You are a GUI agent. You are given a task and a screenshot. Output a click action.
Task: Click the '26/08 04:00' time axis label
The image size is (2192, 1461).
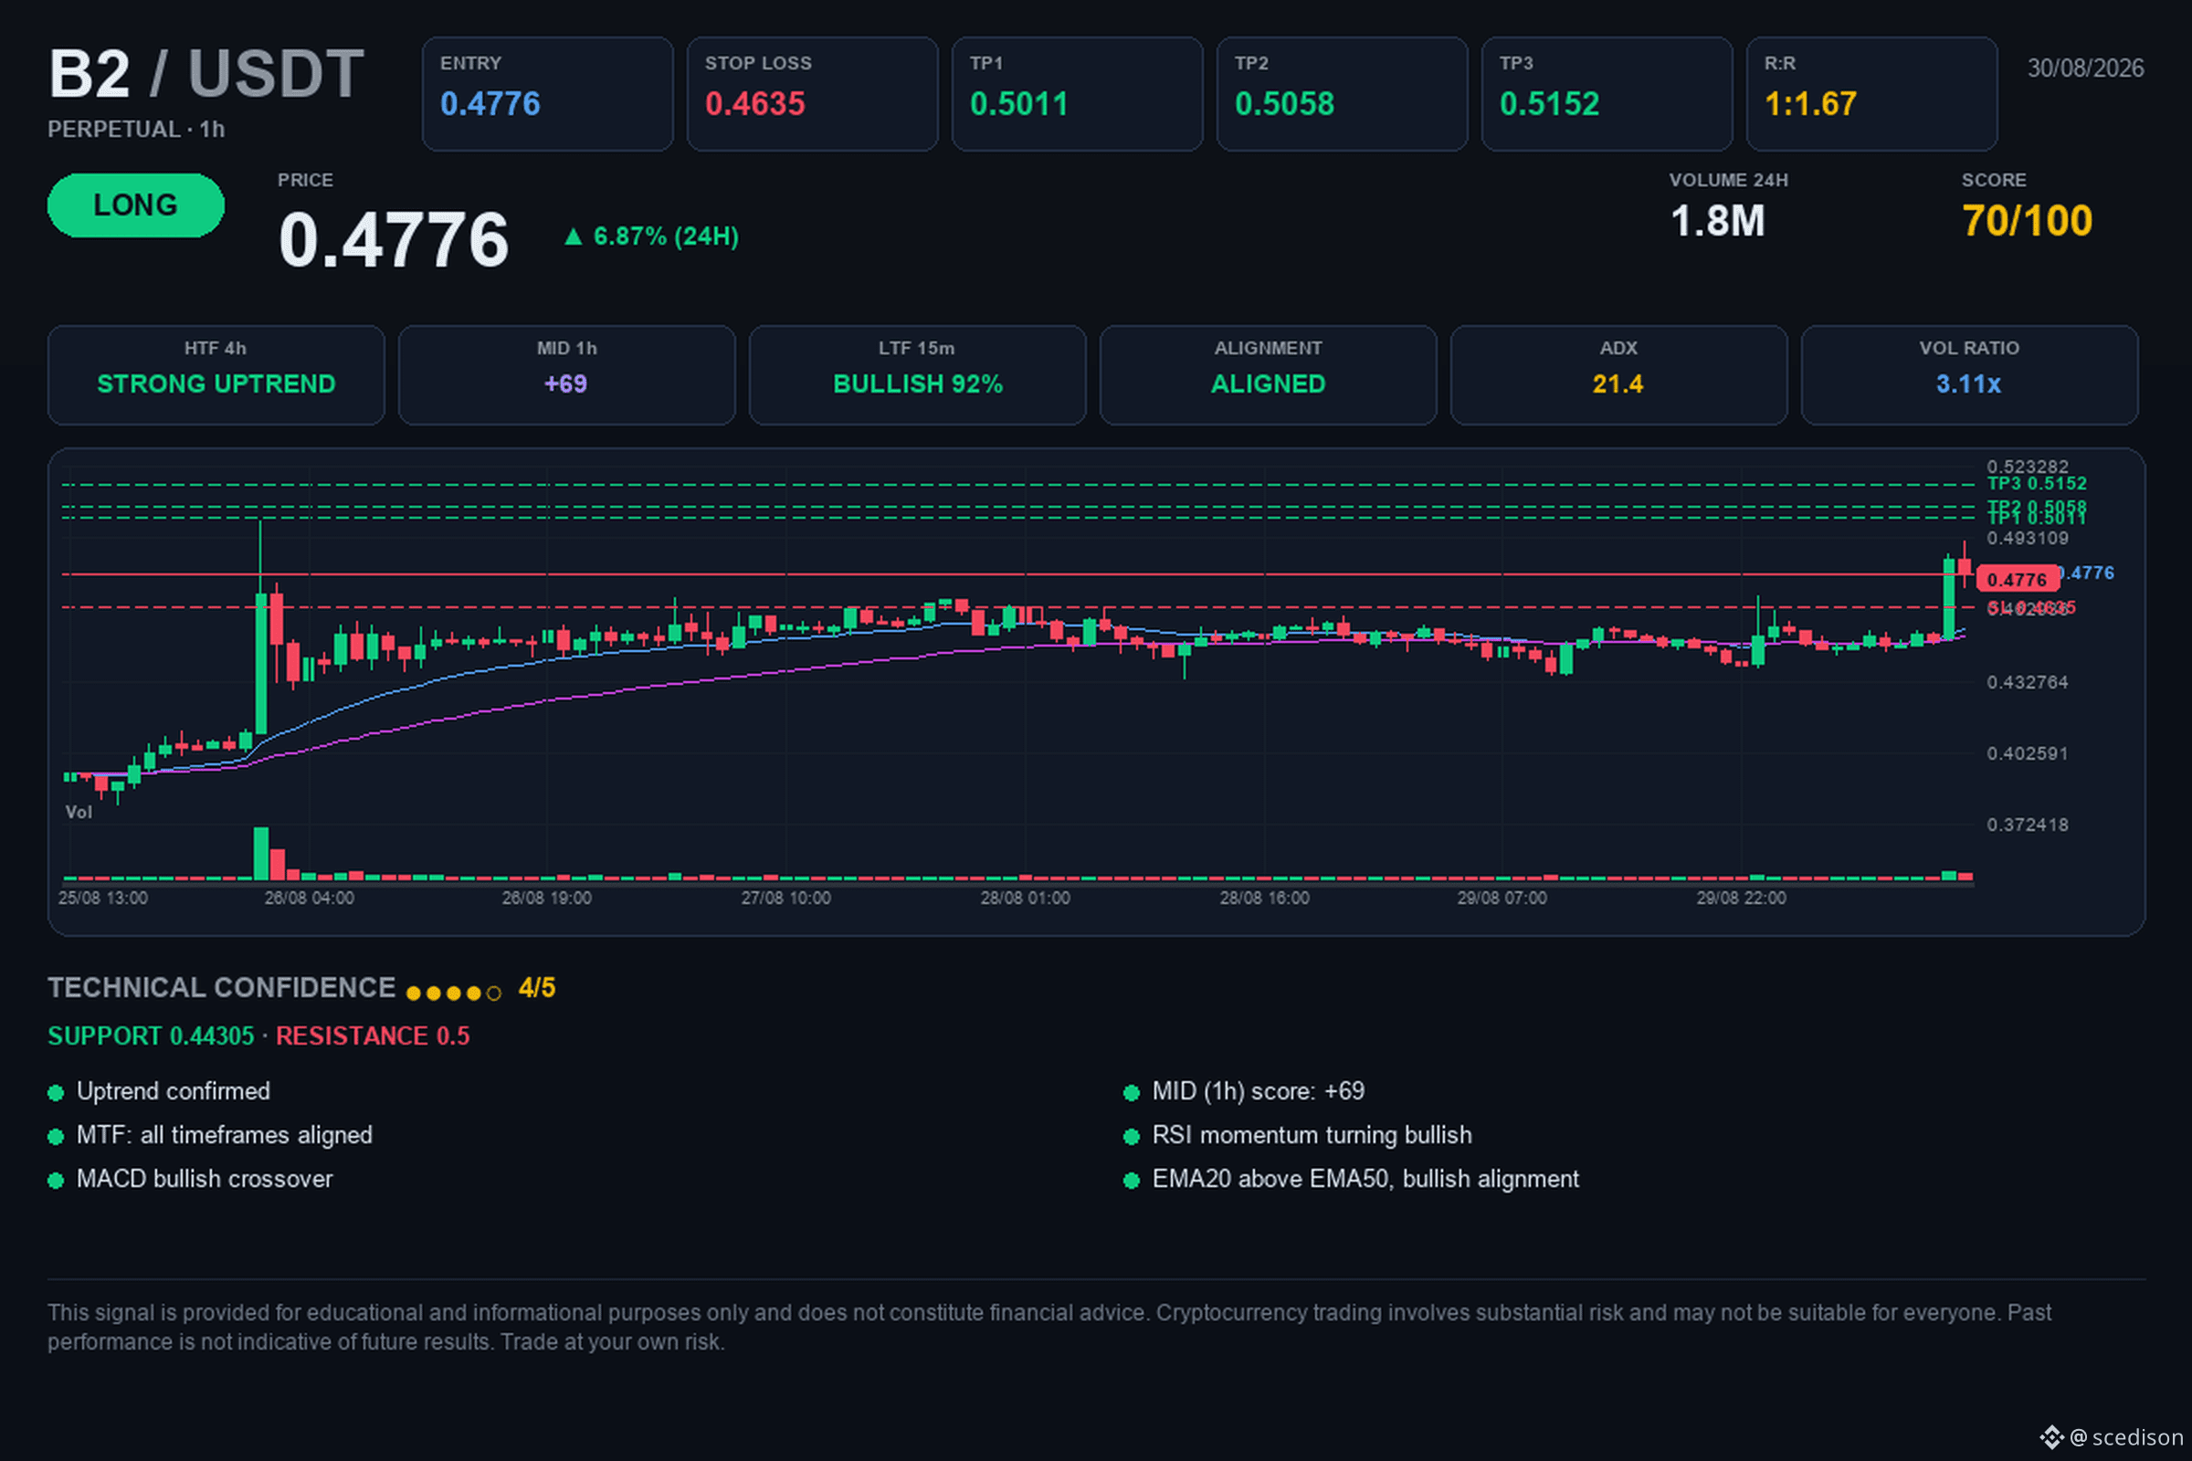(309, 899)
